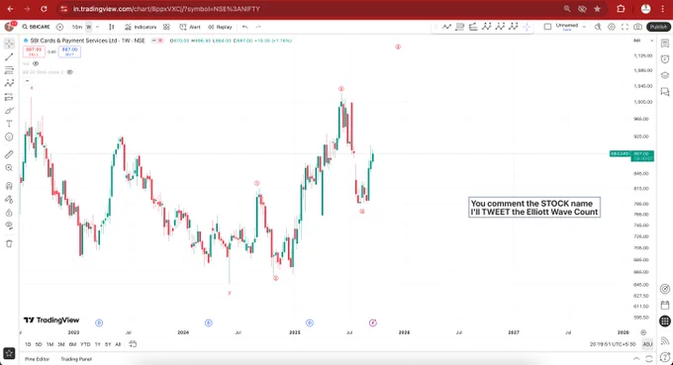The width and height of the screenshot is (673, 365).
Task: Open the chart candle style selector
Action: (112, 27)
